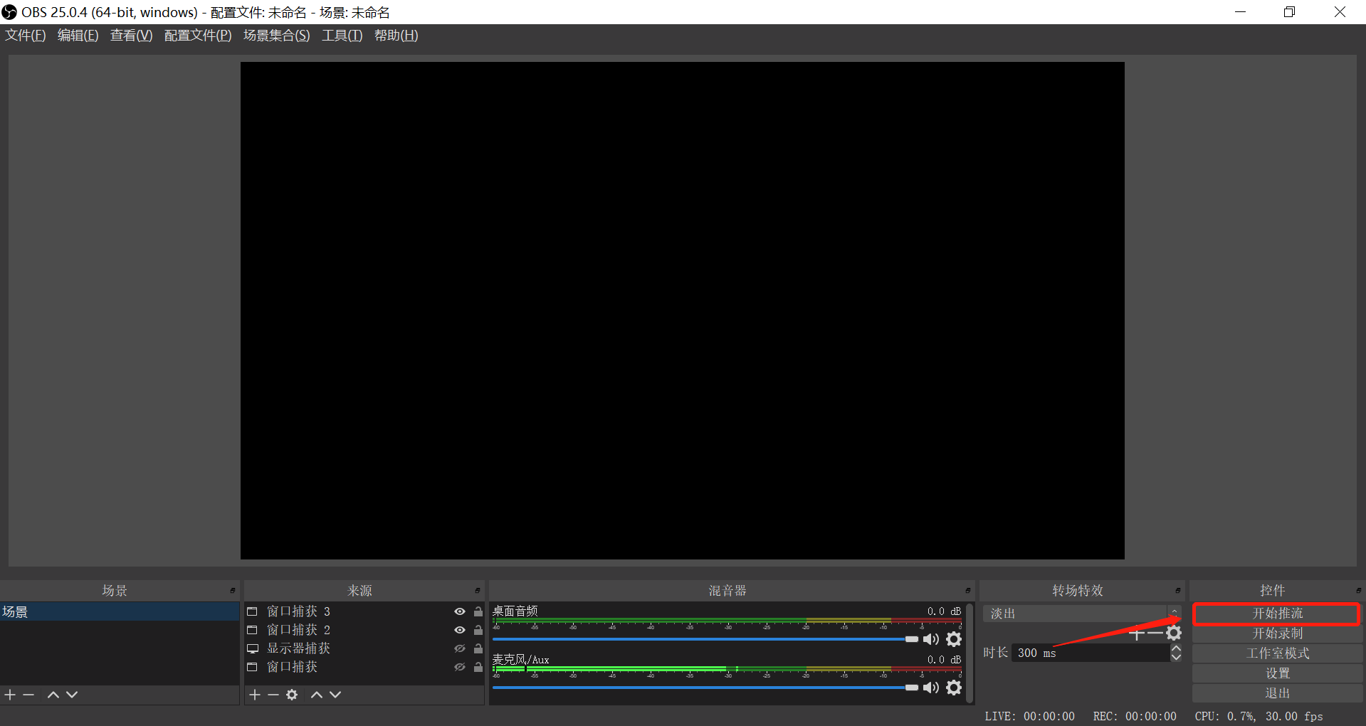
Task: Mute the 桌面音频 speaker icon
Action: tap(931, 639)
